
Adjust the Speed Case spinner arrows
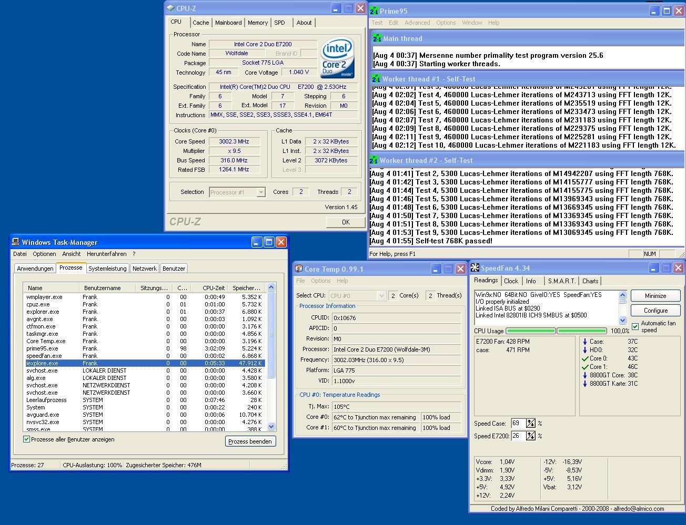530,423
